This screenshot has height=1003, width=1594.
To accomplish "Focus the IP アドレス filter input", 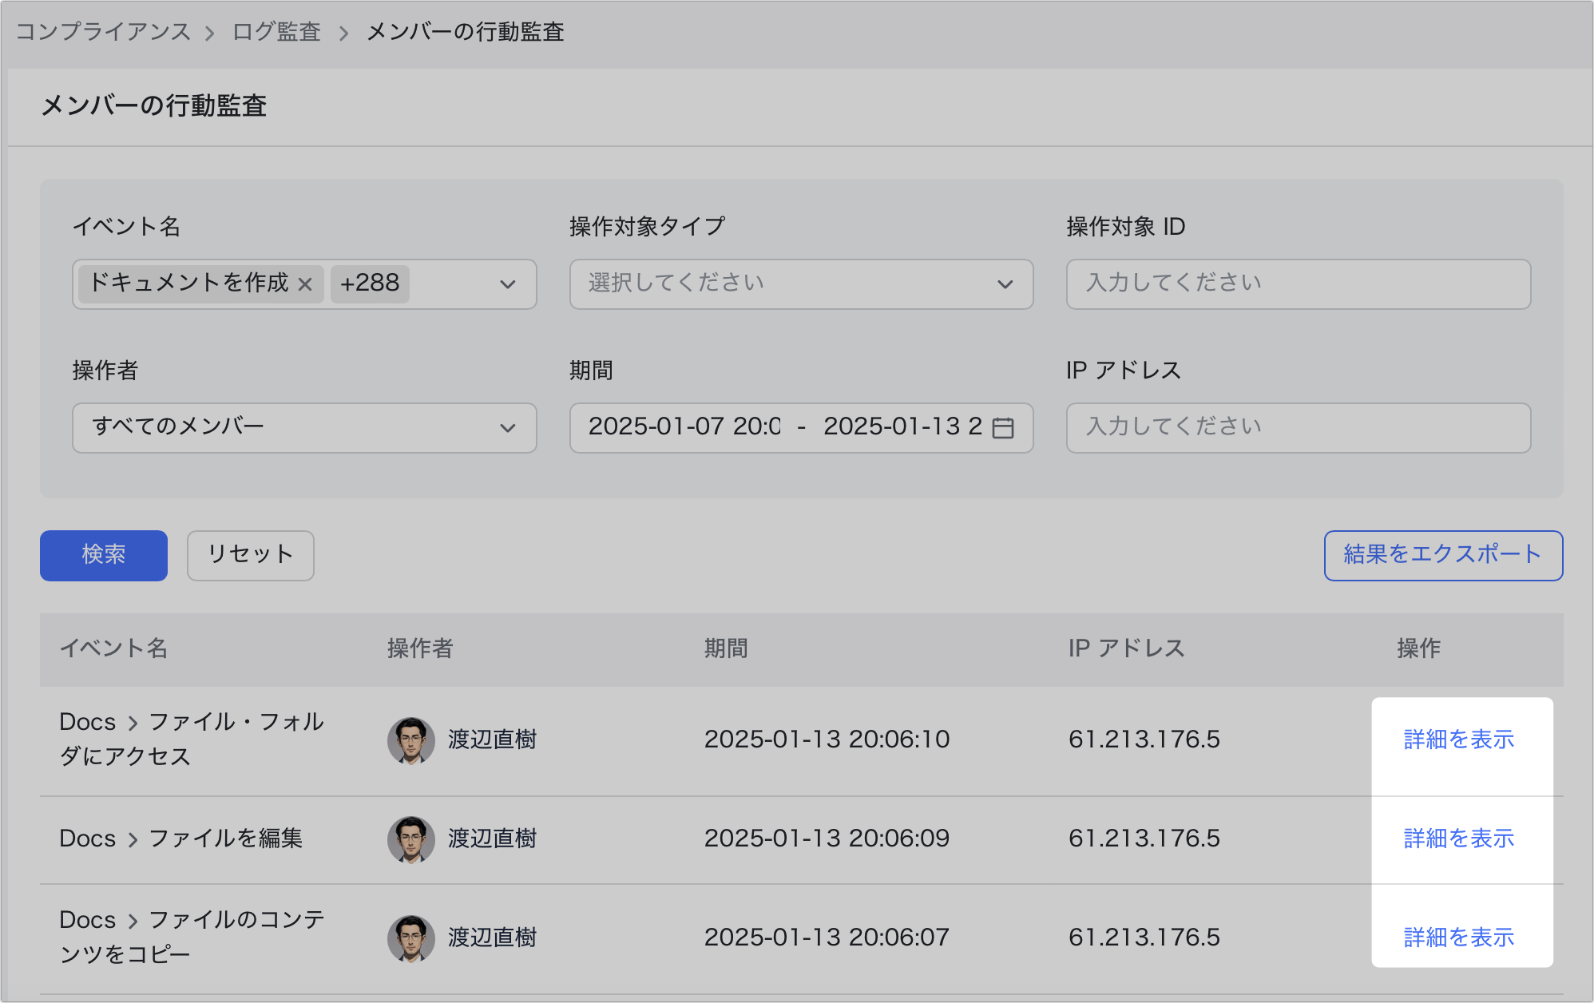I will (x=1298, y=428).
